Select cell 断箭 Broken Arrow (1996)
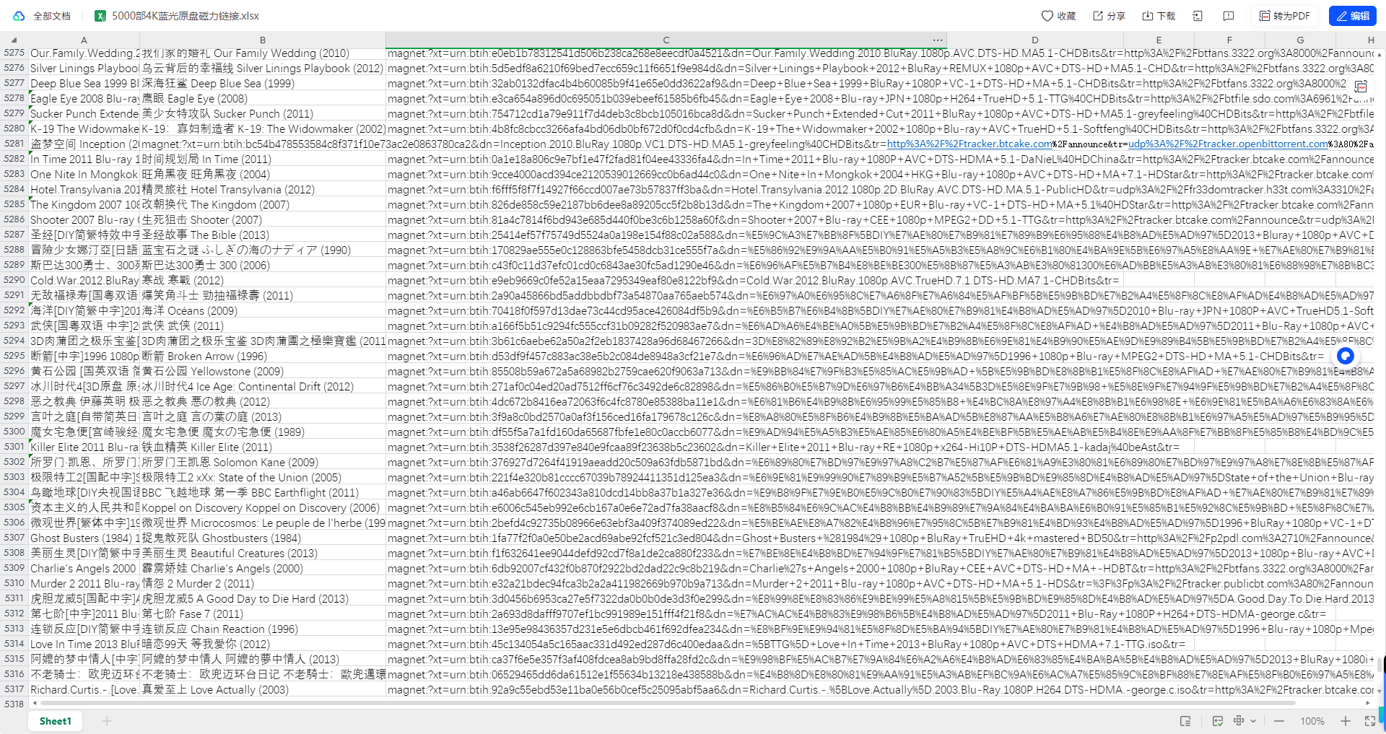Viewport: 1386px width, 734px height. (263, 356)
